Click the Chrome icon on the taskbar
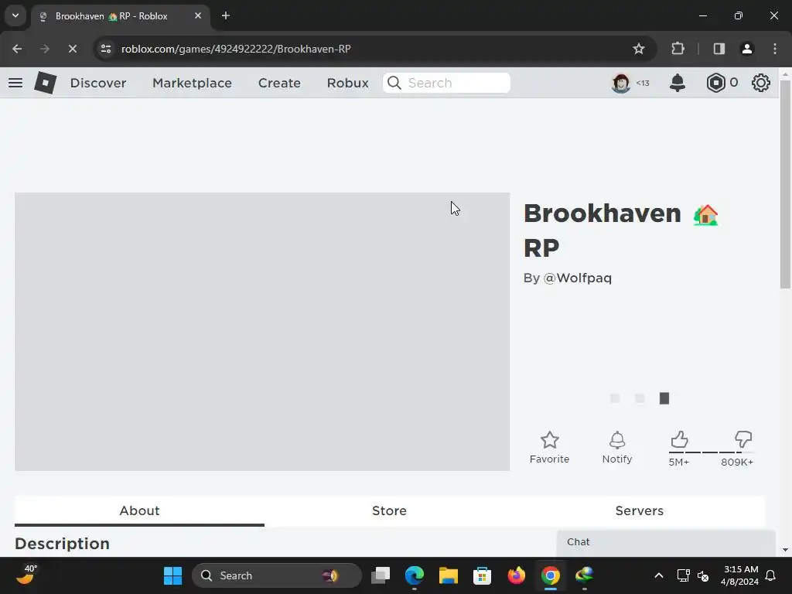The image size is (792, 594). pyautogui.click(x=551, y=575)
